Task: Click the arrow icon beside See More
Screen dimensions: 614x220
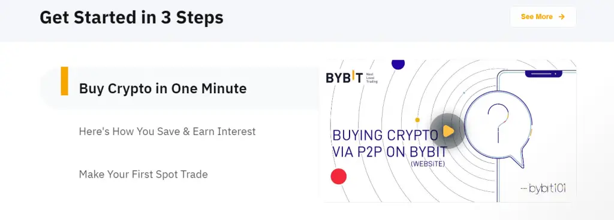Action: click(561, 17)
